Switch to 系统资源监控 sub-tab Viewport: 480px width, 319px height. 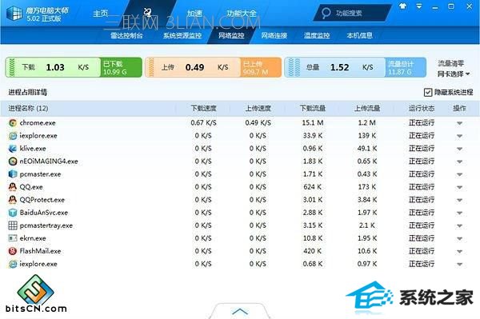point(182,35)
